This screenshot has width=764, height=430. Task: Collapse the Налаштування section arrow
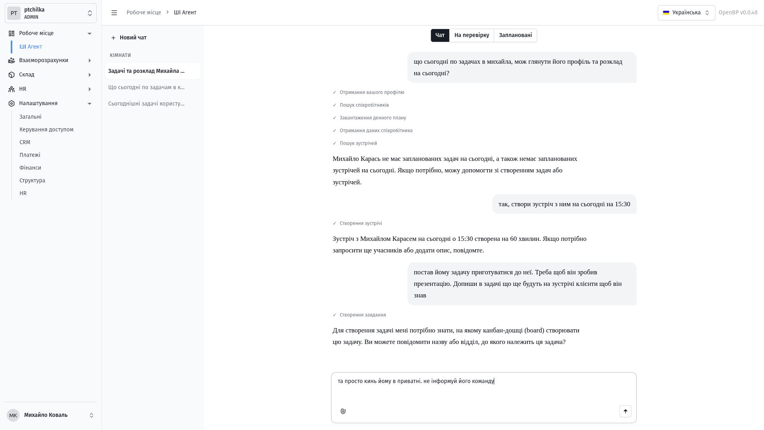(x=90, y=104)
